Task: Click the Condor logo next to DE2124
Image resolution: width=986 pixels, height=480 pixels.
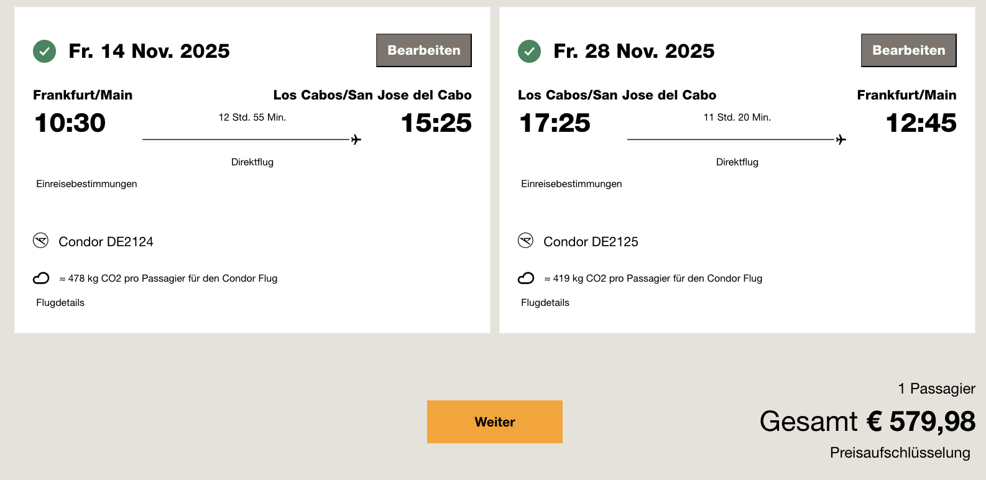Action: coord(41,241)
